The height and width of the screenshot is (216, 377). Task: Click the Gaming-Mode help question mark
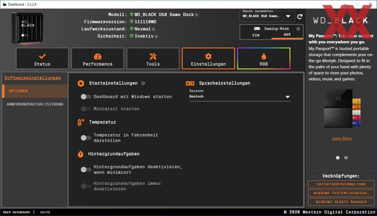(298, 29)
